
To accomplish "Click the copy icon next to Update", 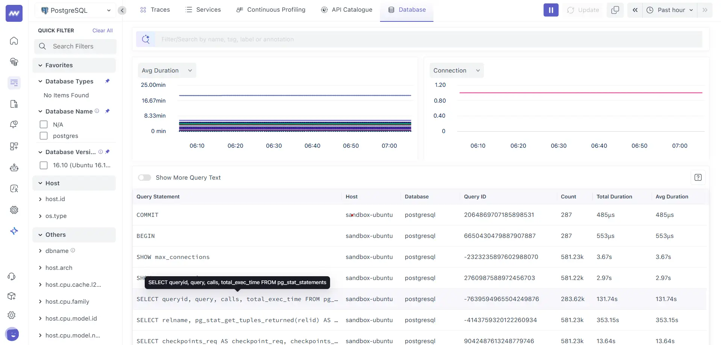I will point(615,10).
